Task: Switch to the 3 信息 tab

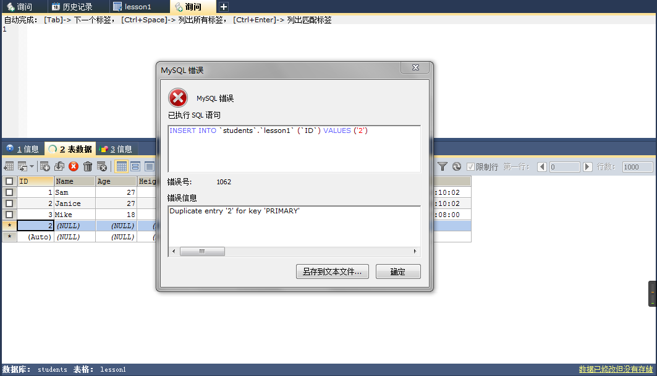Action: coord(116,149)
